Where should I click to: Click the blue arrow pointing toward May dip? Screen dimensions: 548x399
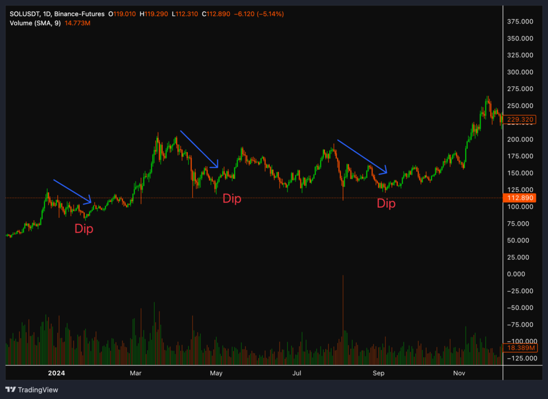[199, 148]
